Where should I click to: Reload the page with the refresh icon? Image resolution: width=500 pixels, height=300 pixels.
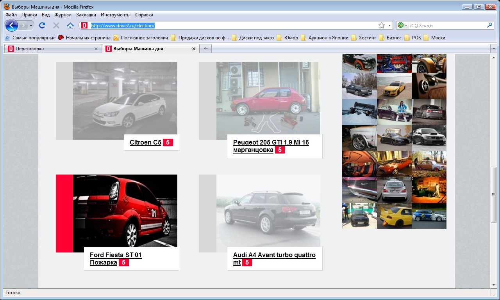(x=42, y=25)
